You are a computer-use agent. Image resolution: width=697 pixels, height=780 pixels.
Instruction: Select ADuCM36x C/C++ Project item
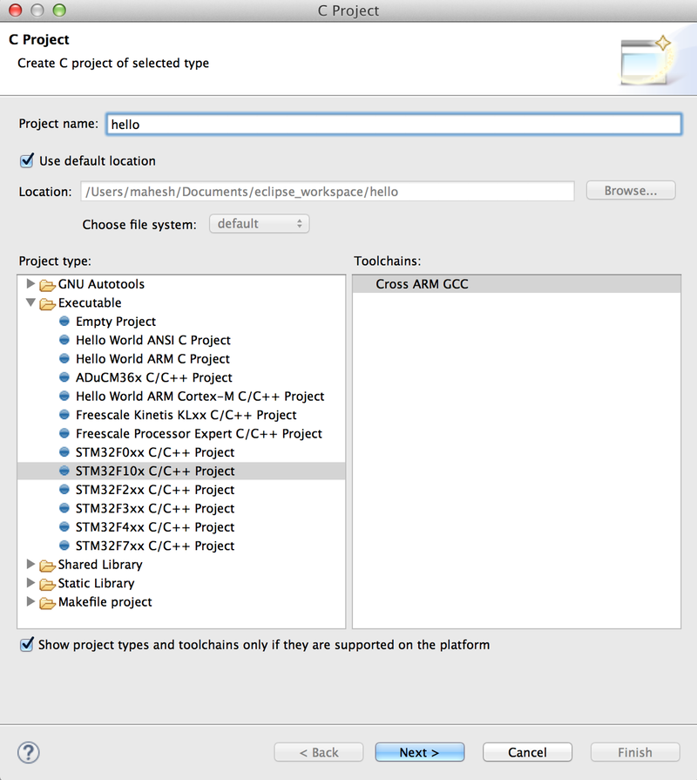pyautogui.click(x=153, y=377)
